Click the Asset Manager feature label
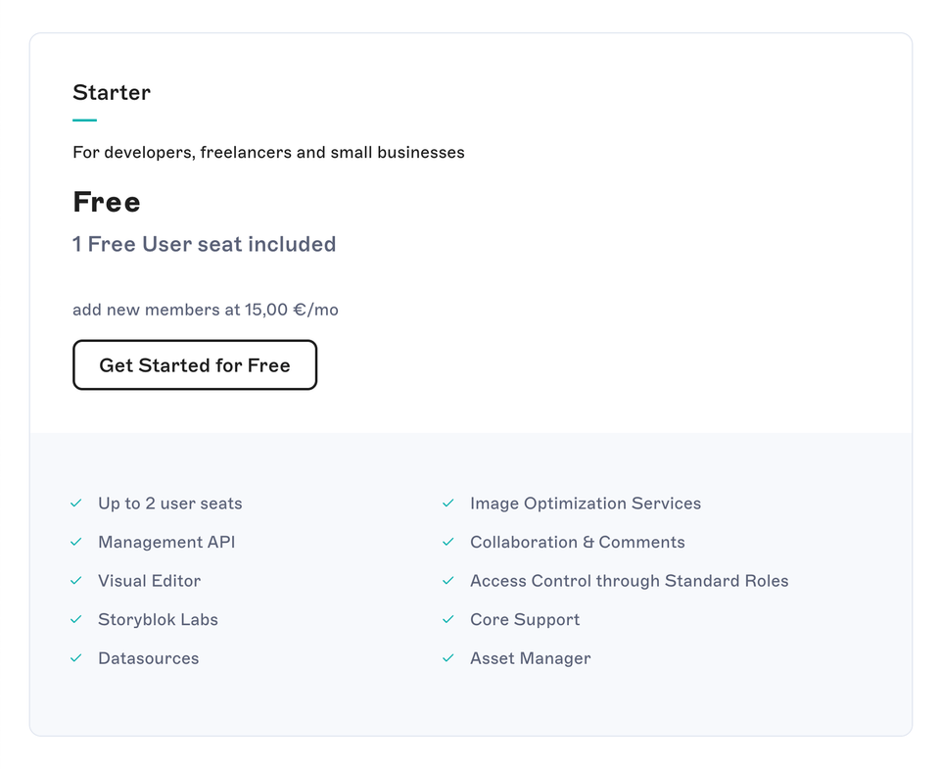This screenshot has height=769, width=940. point(531,657)
